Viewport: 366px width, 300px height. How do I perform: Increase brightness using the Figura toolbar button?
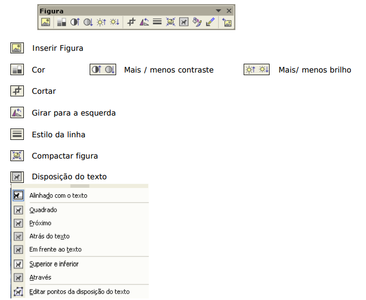[101, 22]
